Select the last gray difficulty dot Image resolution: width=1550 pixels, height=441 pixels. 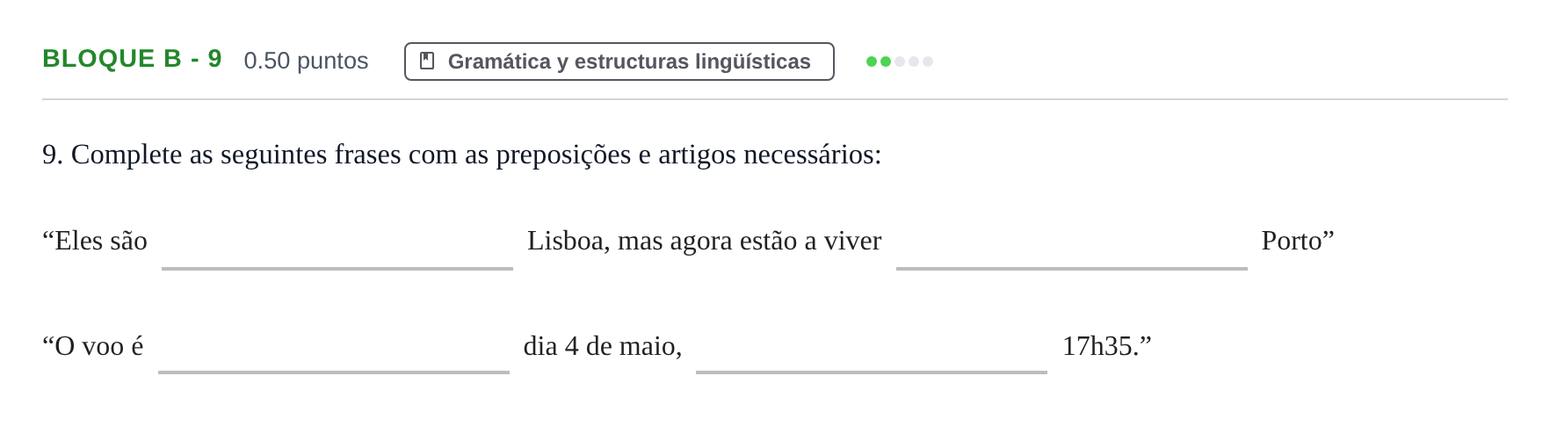click(x=928, y=61)
